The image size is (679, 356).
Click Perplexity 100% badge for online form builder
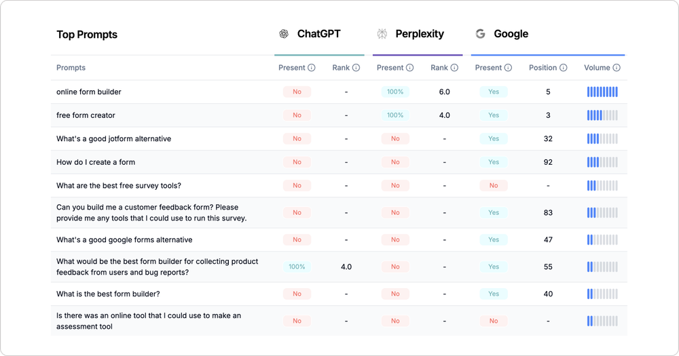[395, 92]
